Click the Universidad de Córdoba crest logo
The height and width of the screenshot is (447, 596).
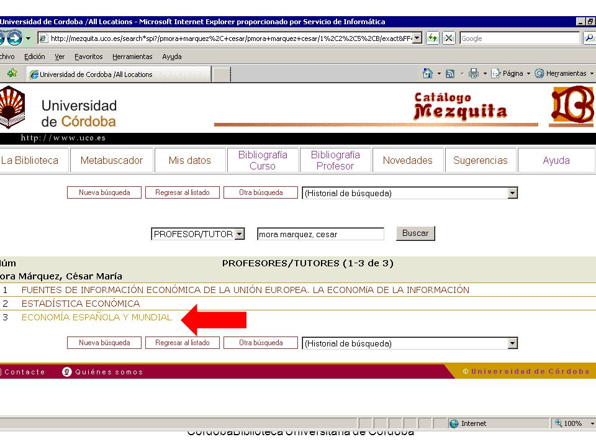coord(12,107)
